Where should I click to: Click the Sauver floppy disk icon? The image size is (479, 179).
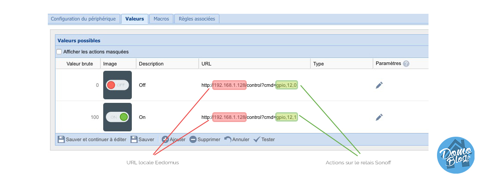(134, 139)
